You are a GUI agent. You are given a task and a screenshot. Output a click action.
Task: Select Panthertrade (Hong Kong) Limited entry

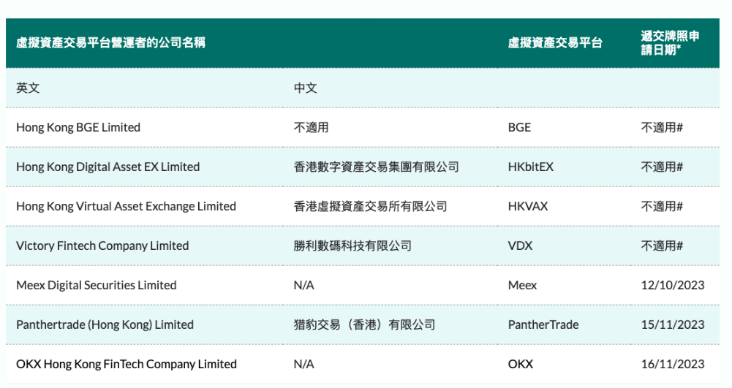coord(105,324)
